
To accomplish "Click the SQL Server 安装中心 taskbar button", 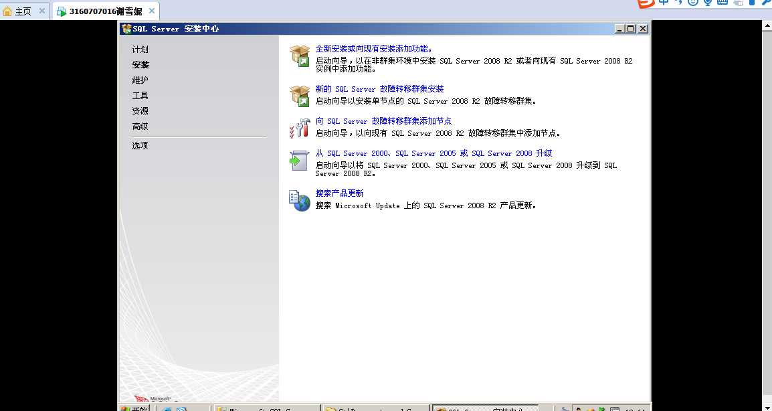I will pos(484,408).
